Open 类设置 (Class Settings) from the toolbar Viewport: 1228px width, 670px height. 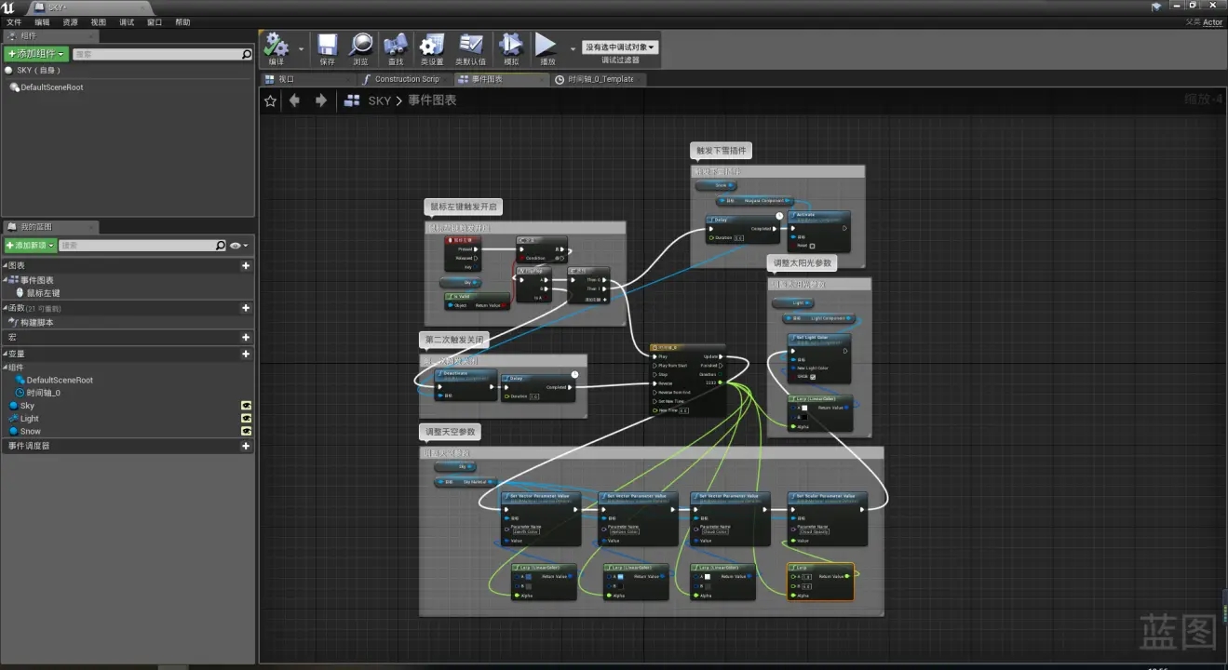point(431,45)
